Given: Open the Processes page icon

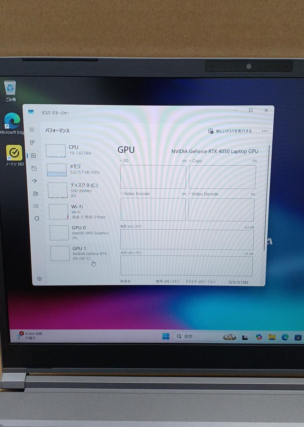Looking at the screenshot, I should 32,142.
